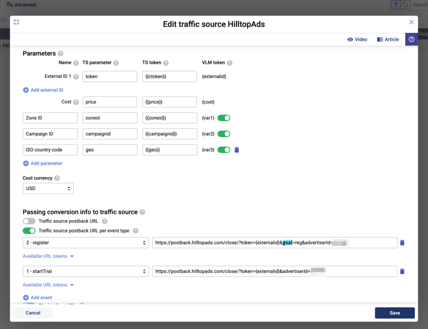This screenshot has height=329, width=428.
Task: Click External ID 1 TS parameter field 'token'
Action: [x=110, y=77]
